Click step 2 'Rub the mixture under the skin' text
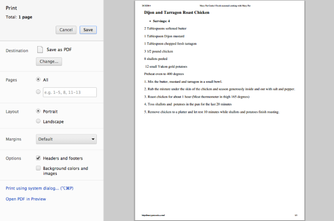334x221 pixels. pyautogui.click(x=219, y=89)
